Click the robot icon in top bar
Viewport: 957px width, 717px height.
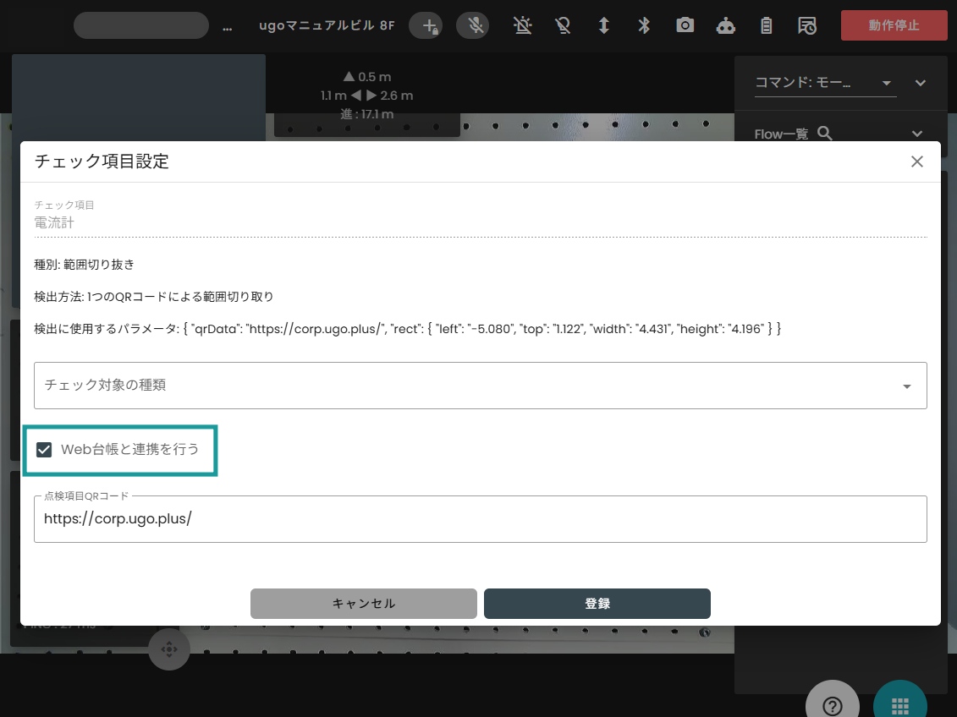(x=726, y=25)
